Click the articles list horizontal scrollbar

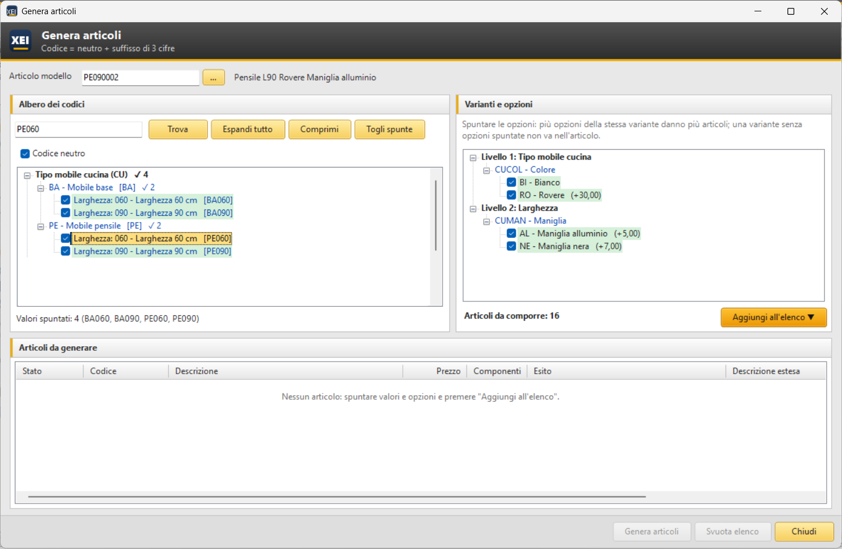click(337, 497)
